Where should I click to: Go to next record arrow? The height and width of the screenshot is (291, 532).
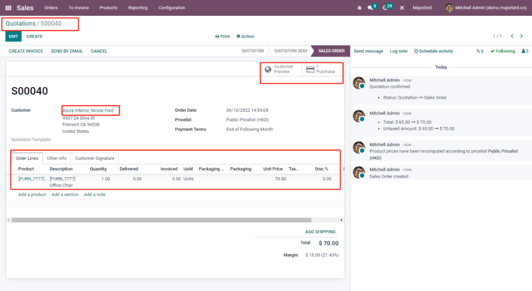pos(522,36)
